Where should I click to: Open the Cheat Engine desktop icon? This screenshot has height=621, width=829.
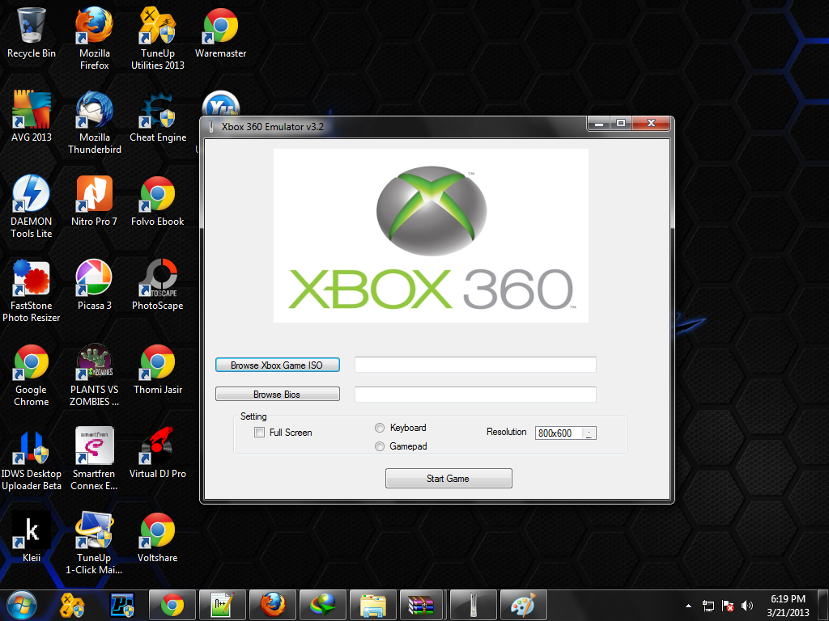[x=158, y=113]
